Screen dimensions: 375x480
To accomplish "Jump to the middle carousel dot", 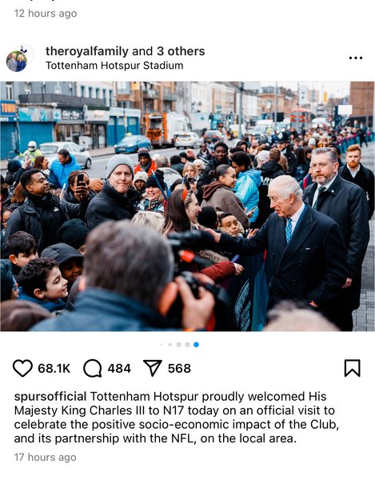I will tap(179, 345).
